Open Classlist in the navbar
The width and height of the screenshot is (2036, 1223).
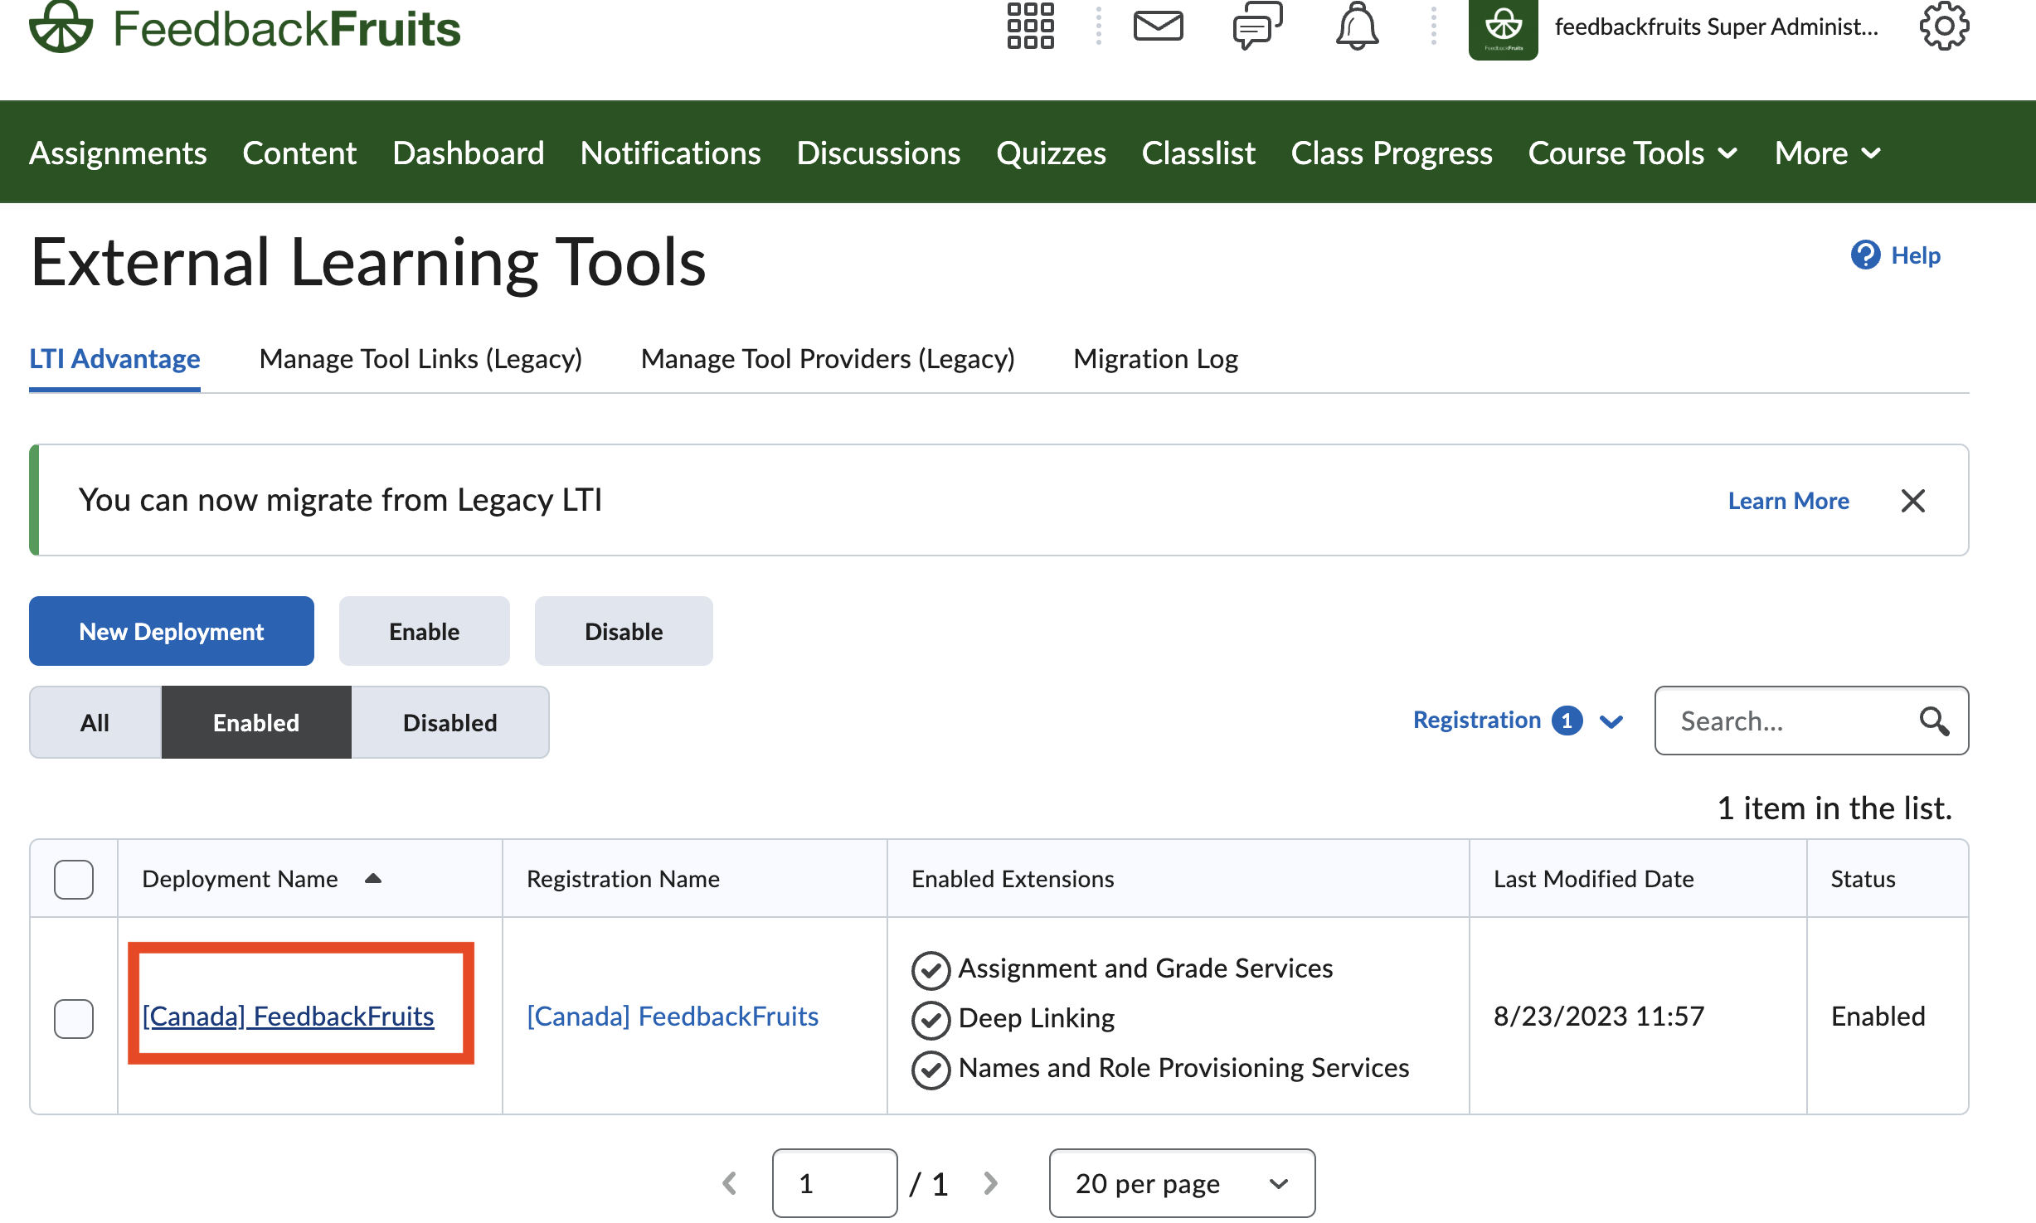tap(1198, 153)
